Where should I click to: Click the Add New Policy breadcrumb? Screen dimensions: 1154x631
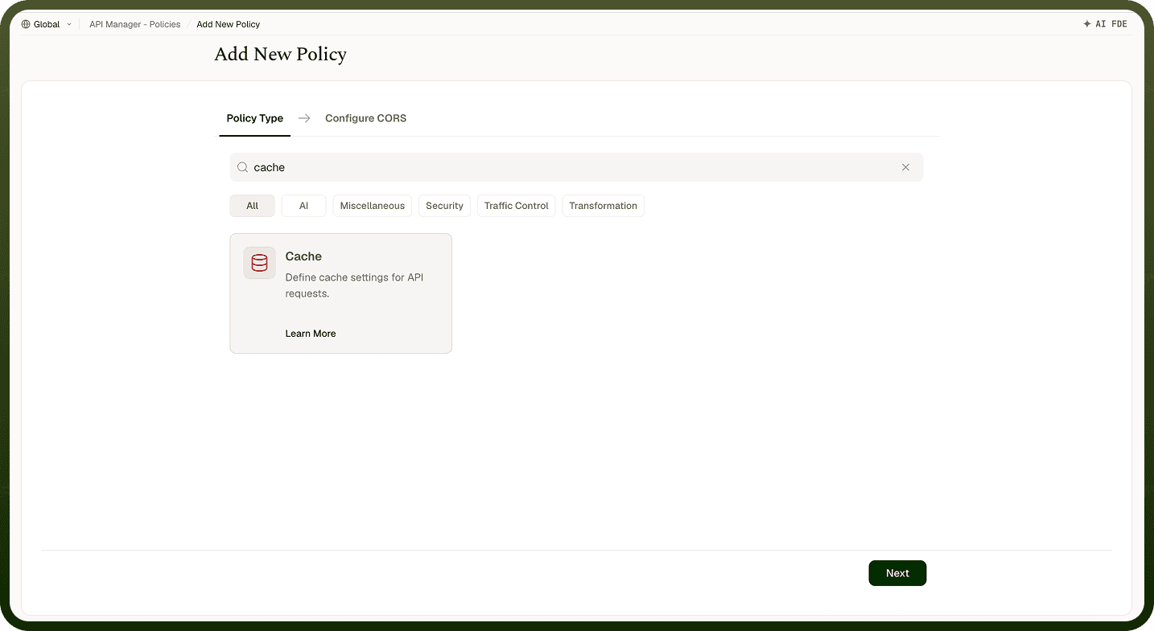click(x=229, y=24)
